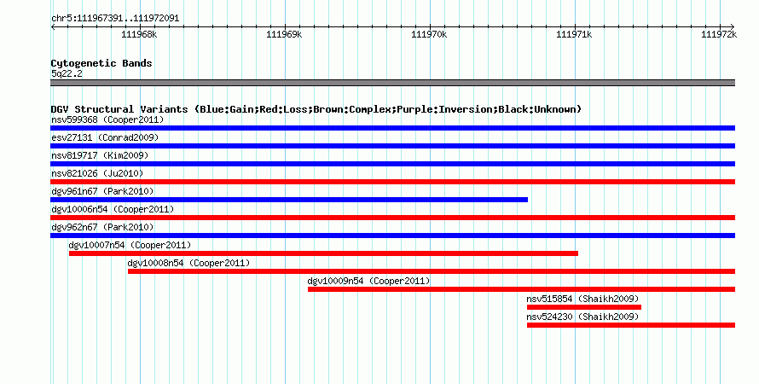Screen dimensions: 759x384
Task: Click the left arrow end of the ruler
Action: (x=53, y=27)
